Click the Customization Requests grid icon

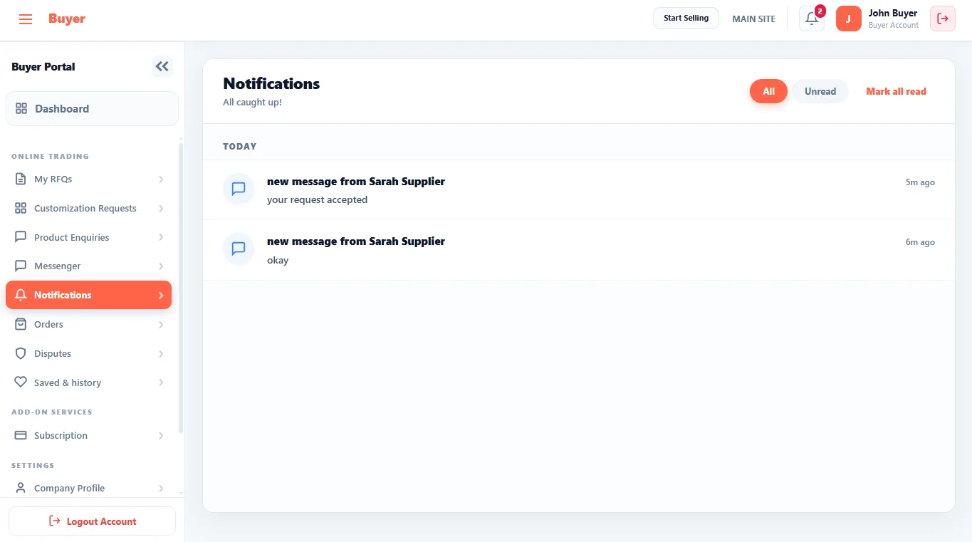pos(21,208)
